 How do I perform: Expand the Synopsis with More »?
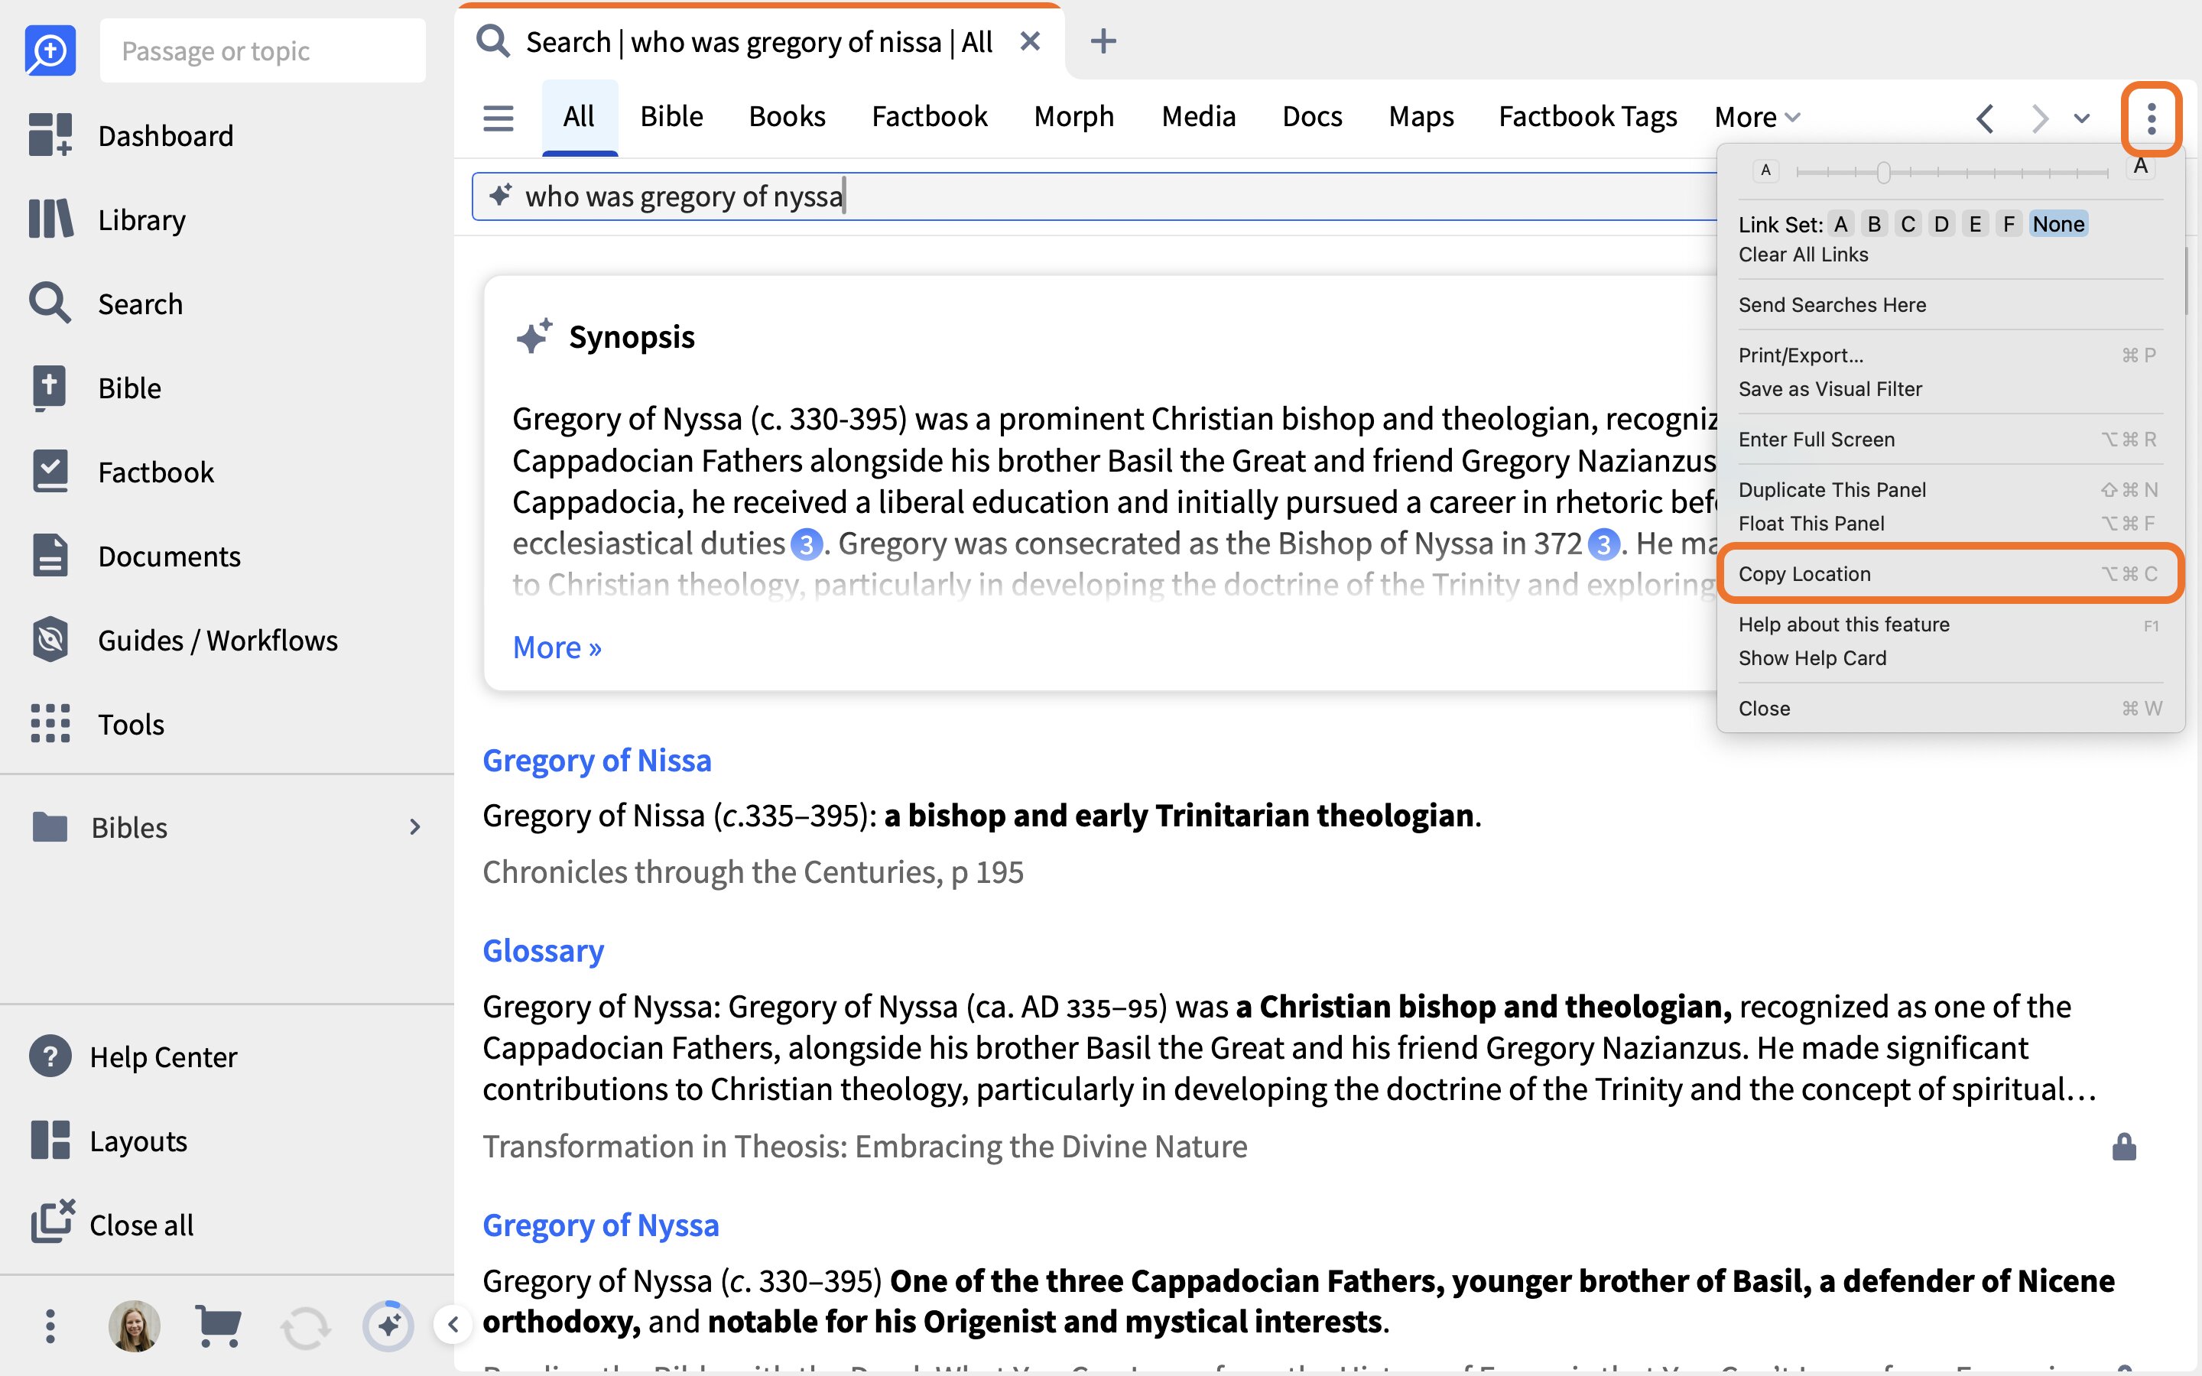[x=557, y=647]
